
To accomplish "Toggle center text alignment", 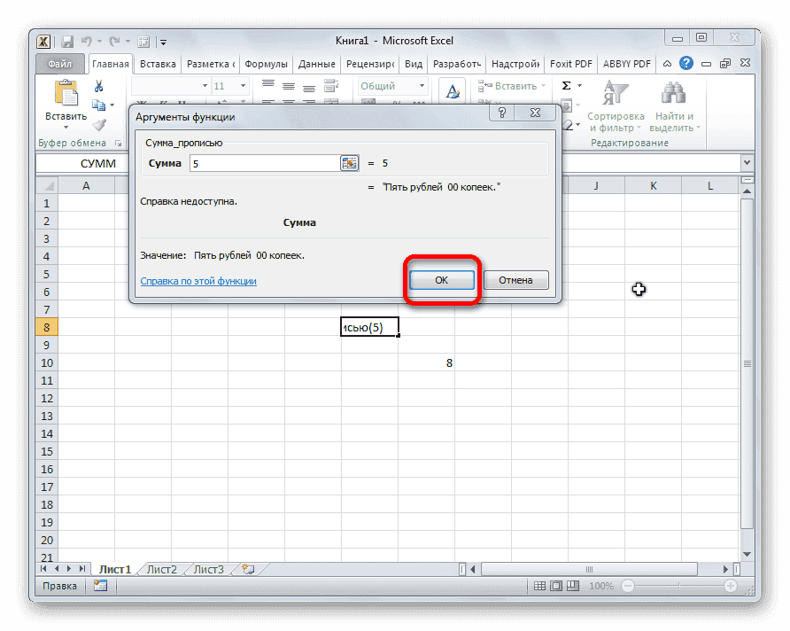I will pos(289,85).
